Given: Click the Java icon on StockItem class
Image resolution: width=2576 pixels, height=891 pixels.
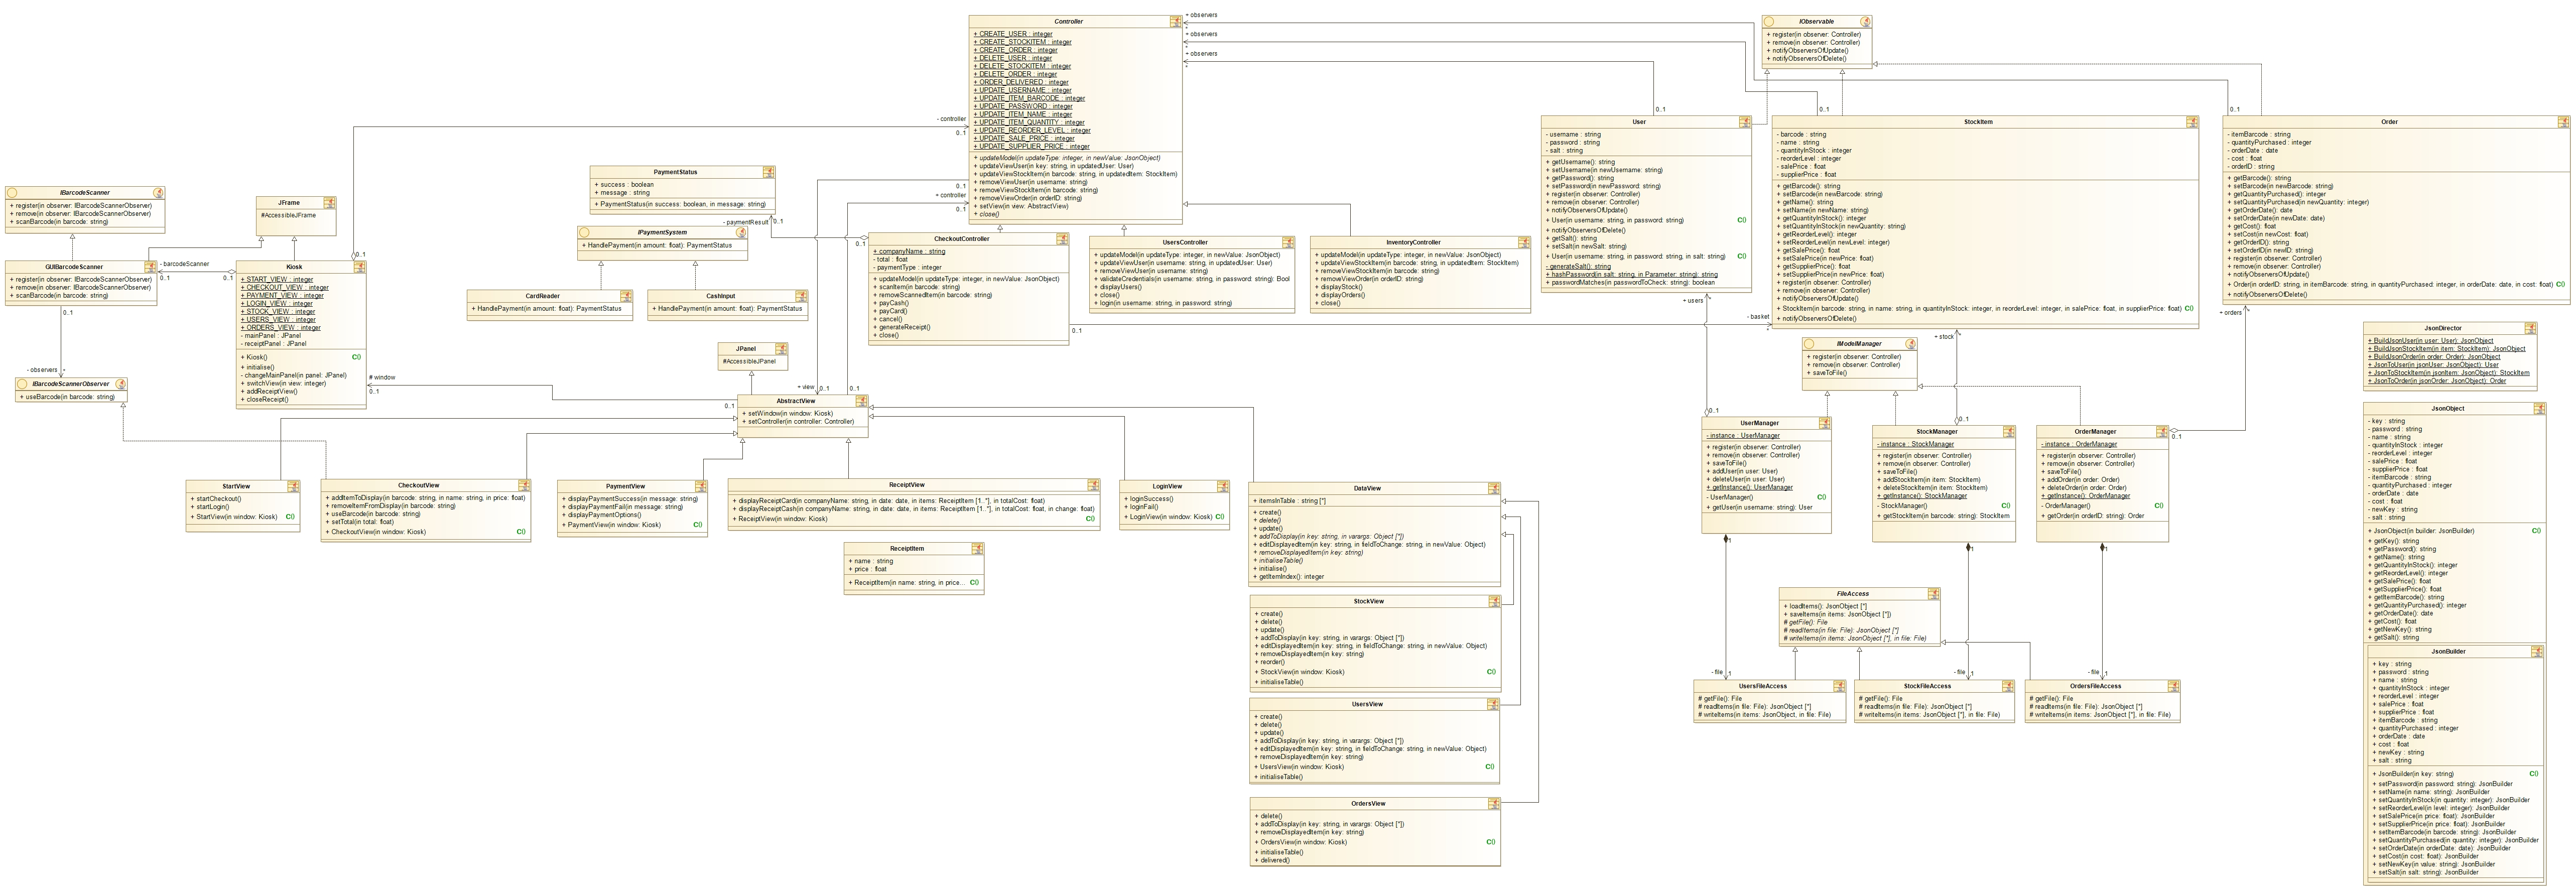Looking at the screenshot, I should coord(2192,122).
